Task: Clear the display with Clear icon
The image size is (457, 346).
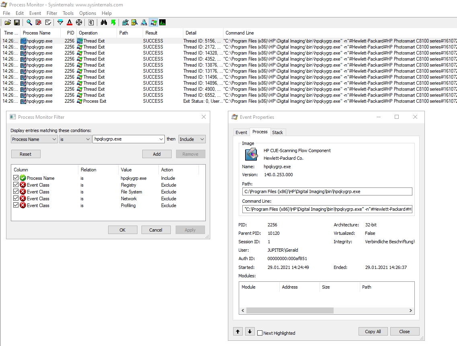Action: [x=48, y=22]
